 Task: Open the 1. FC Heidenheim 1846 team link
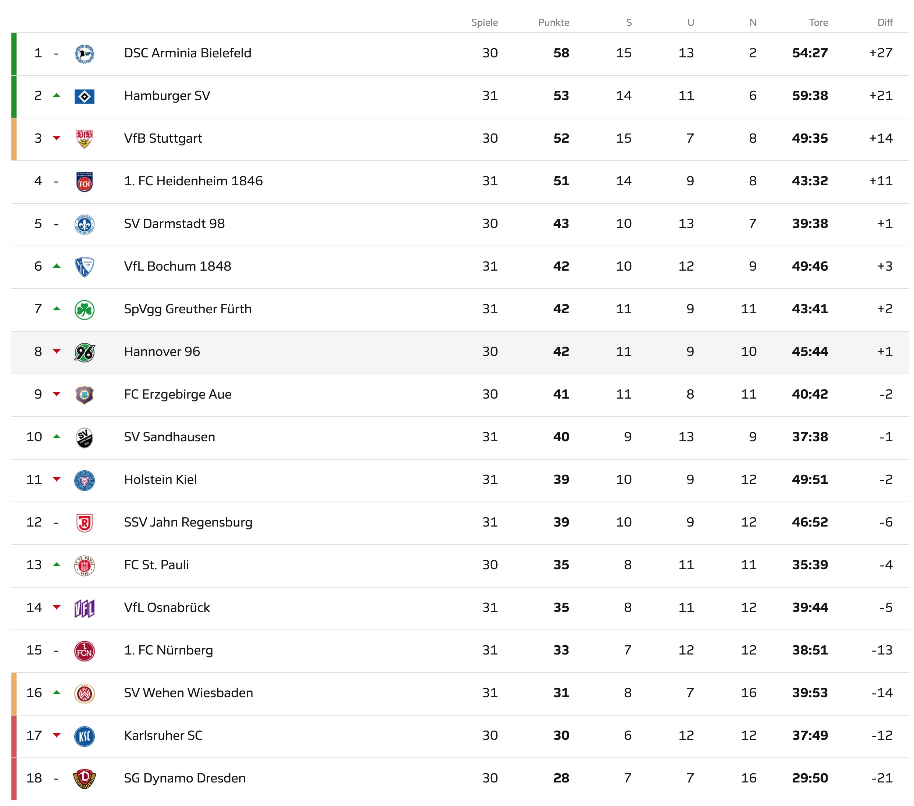click(x=193, y=181)
